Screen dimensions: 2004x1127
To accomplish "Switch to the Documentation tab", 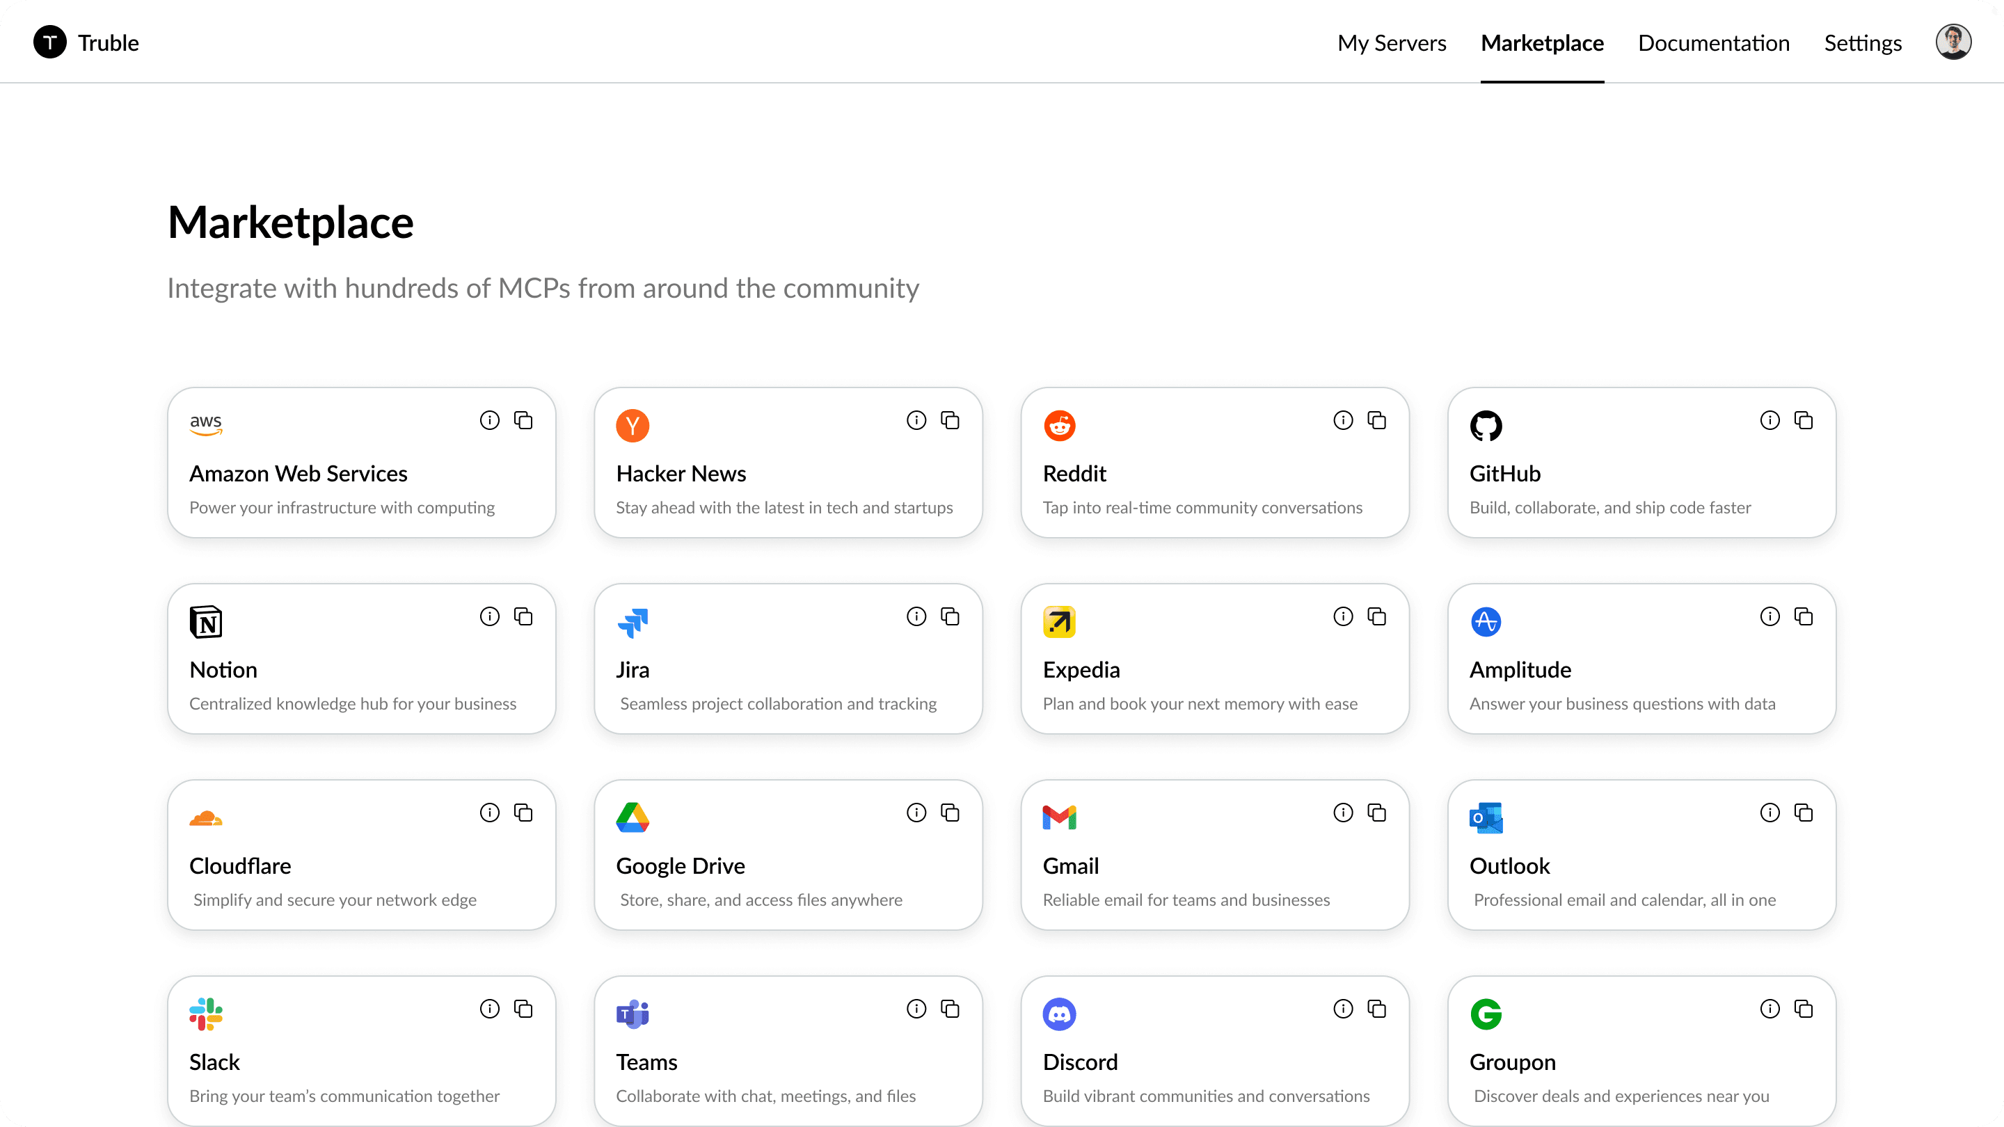I will coord(1714,42).
